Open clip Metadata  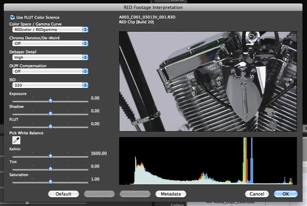(171, 194)
